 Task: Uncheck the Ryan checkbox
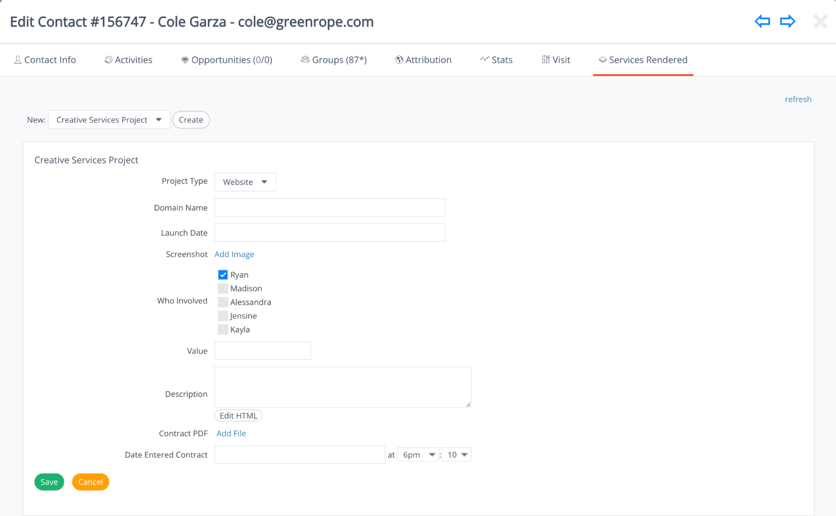coord(223,275)
